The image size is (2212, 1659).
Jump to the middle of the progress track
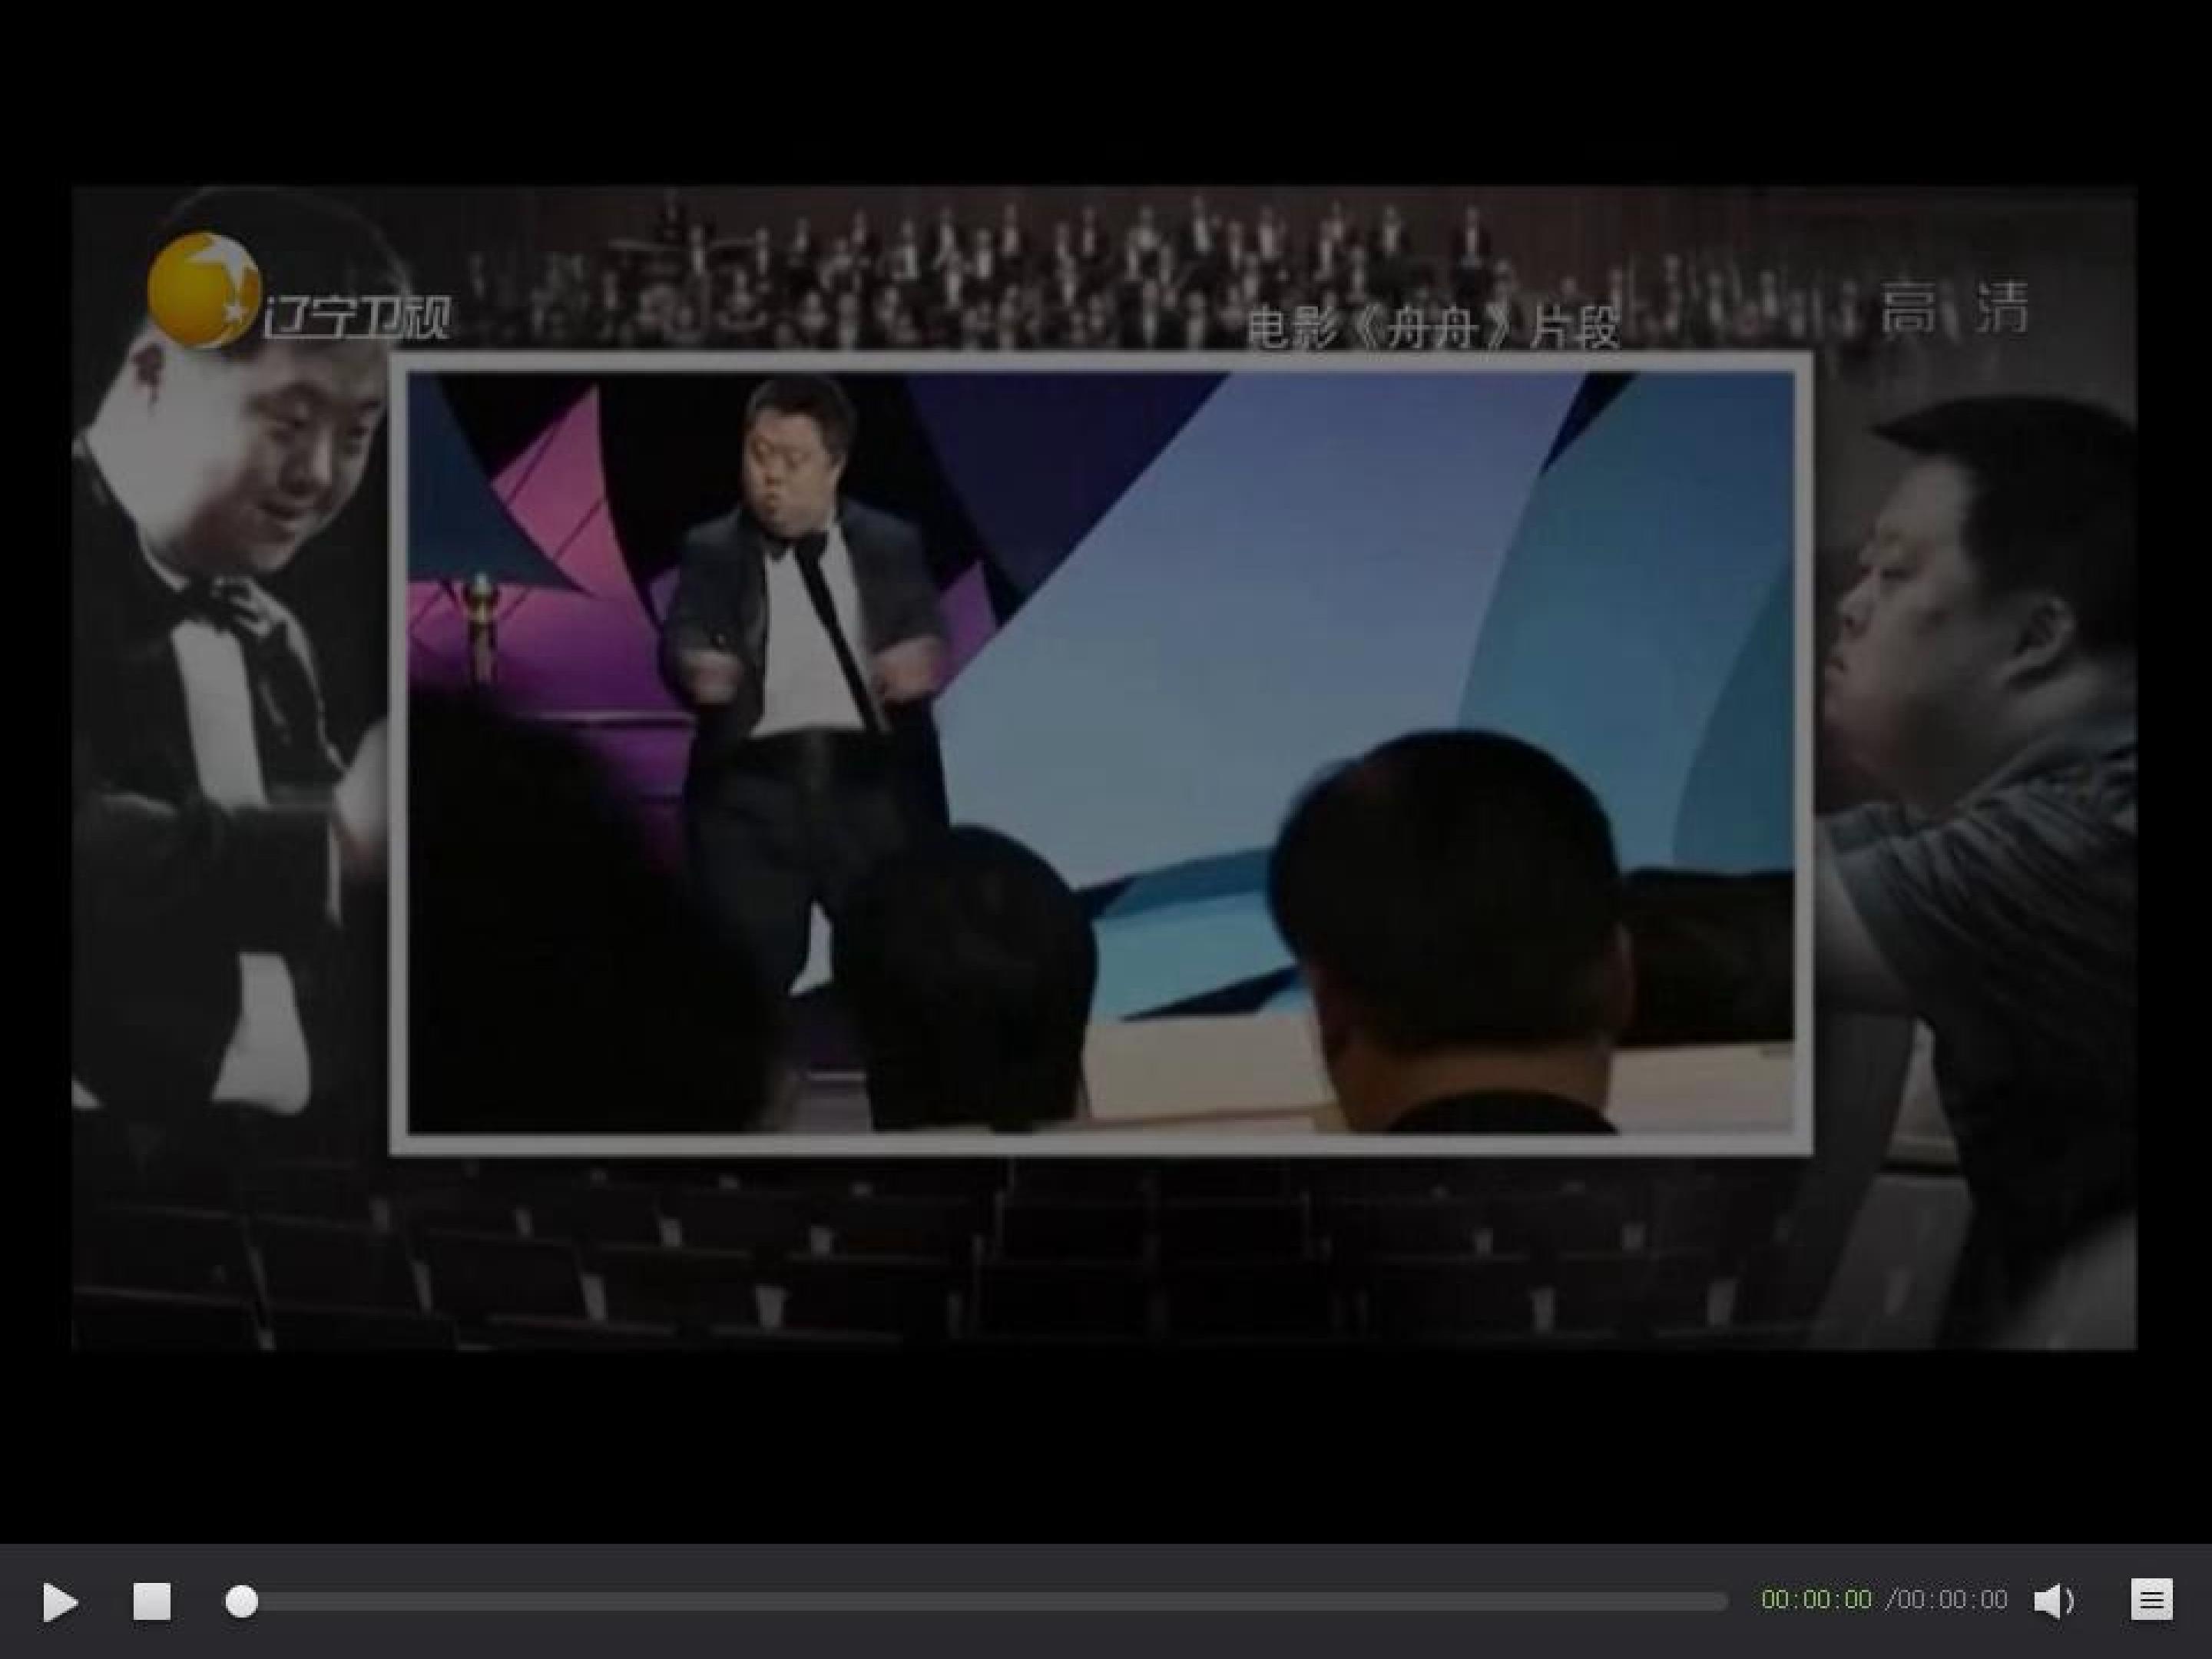[x=976, y=1601]
